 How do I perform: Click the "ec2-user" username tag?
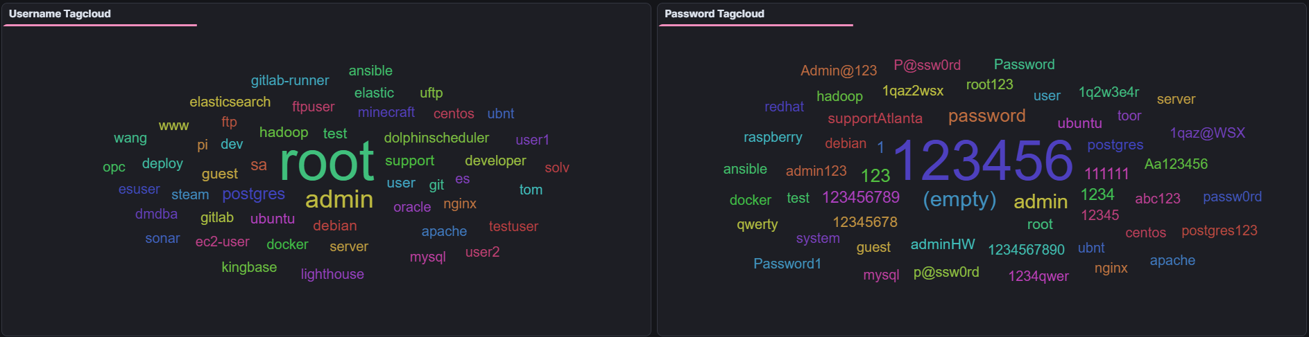click(222, 242)
